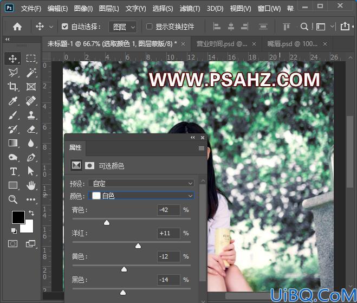357x303 pixels.
Task: Select the Pen tool
Action: pos(31,157)
